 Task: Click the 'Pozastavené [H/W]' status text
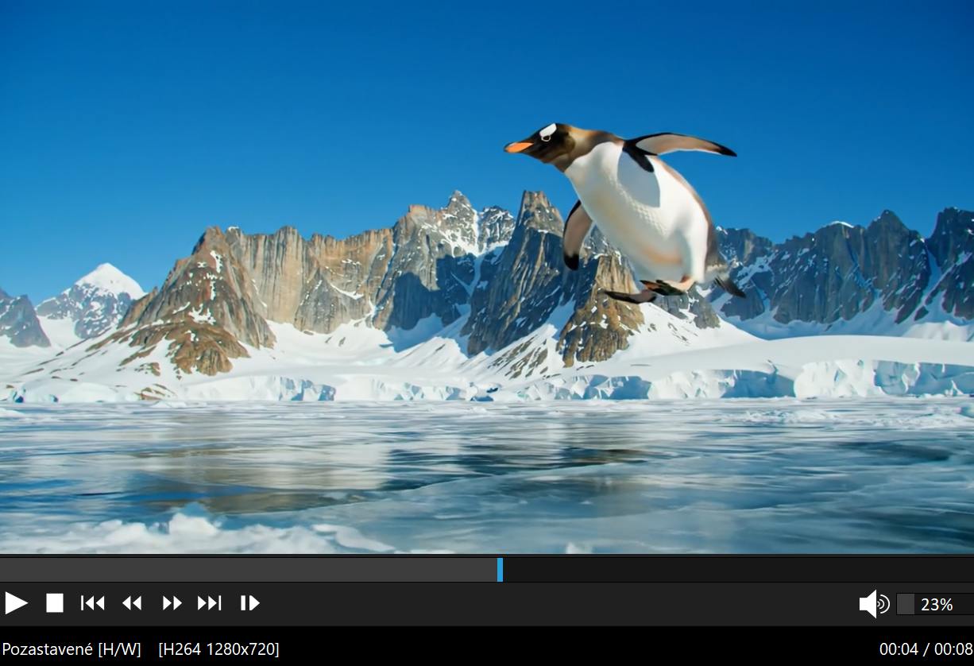tap(72, 649)
